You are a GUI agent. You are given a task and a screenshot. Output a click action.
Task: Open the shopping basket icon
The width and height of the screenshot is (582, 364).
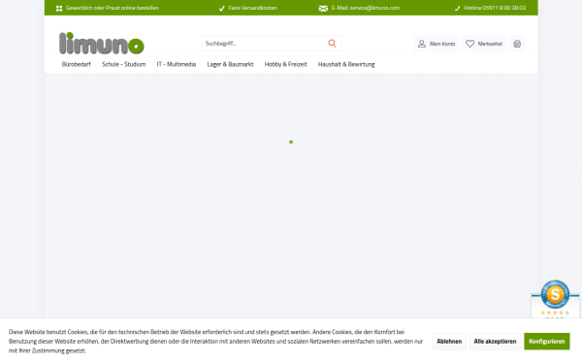517,44
